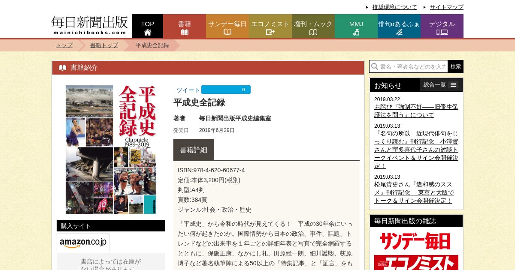Click the 検索 search button
Screen dimensions: 515x270
(x=456, y=66)
